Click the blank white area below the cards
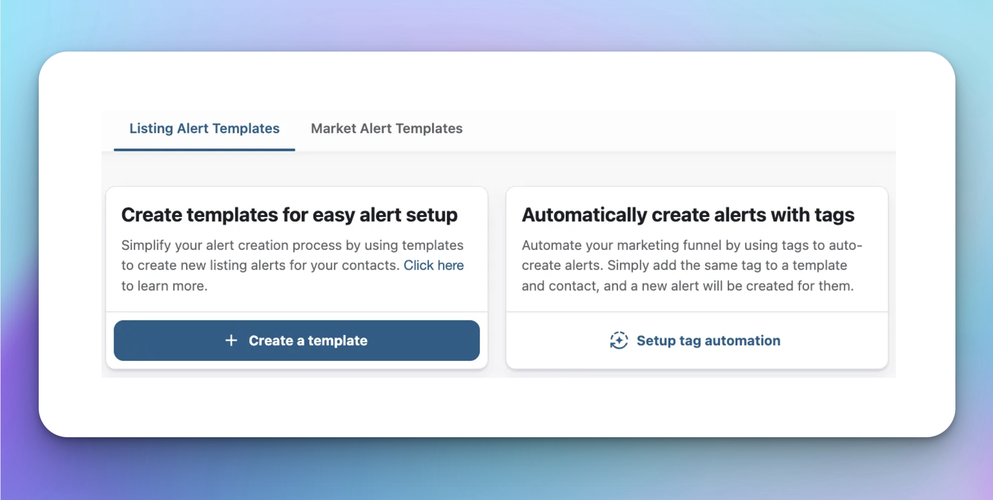The height and width of the screenshot is (500, 993). pyautogui.click(x=497, y=406)
